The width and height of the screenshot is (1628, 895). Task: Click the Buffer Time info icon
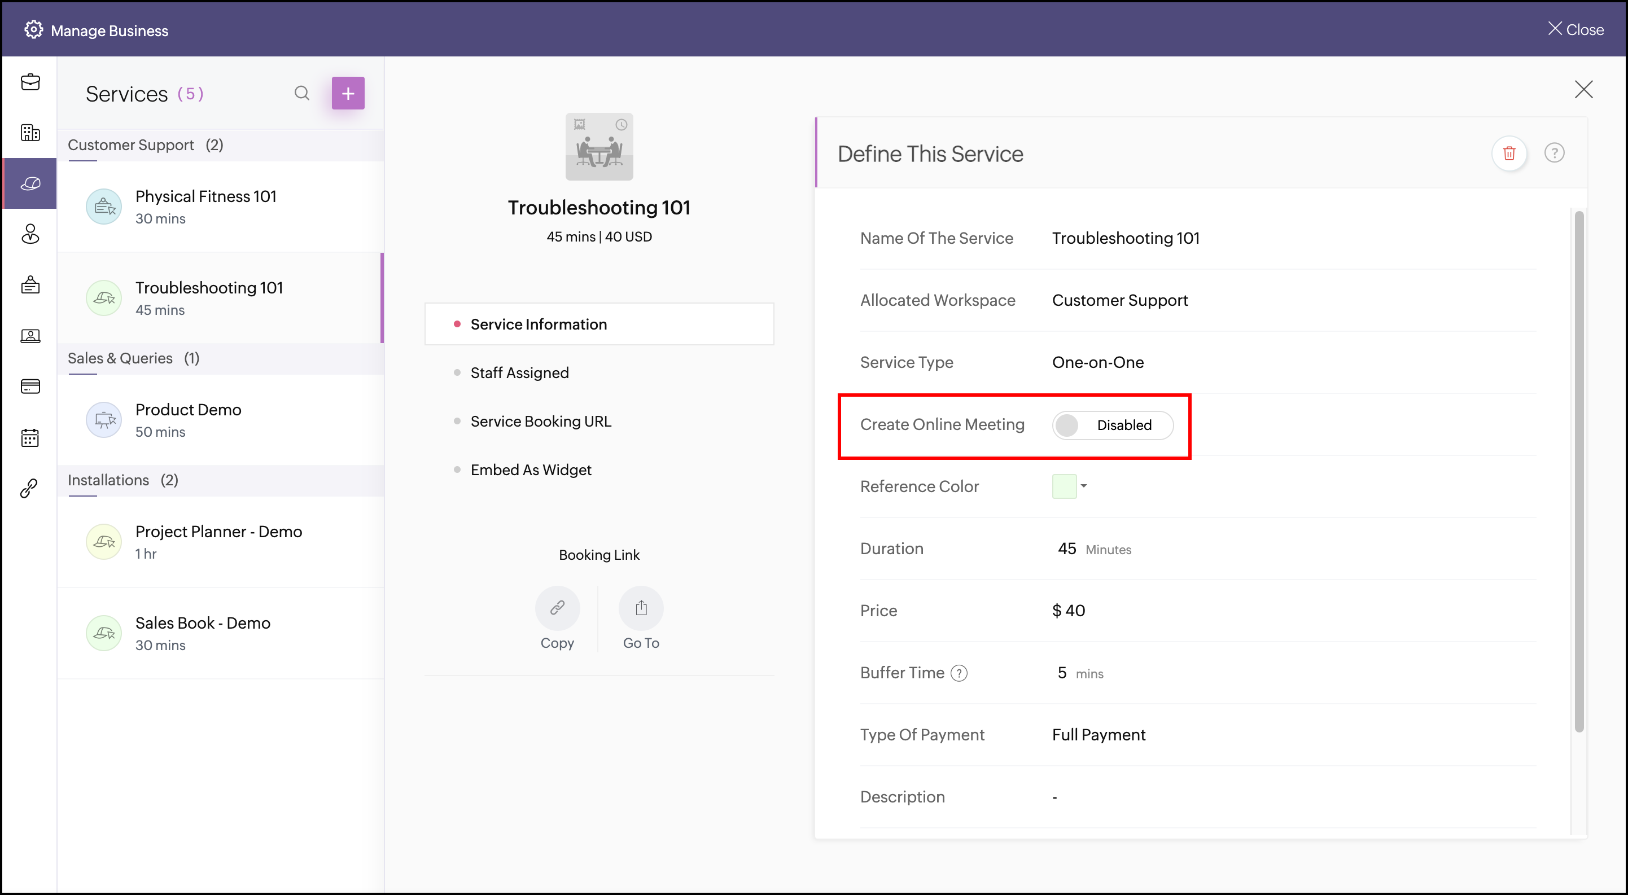point(959,673)
